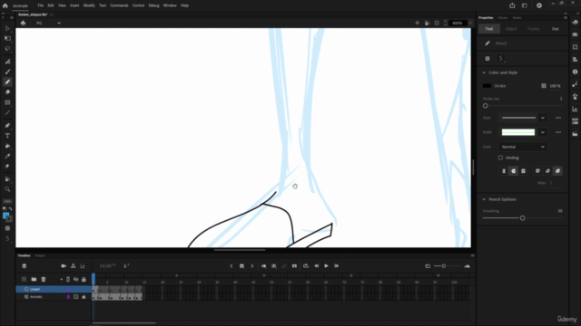Select the Rectangle tool

pyautogui.click(x=7, y=102)
